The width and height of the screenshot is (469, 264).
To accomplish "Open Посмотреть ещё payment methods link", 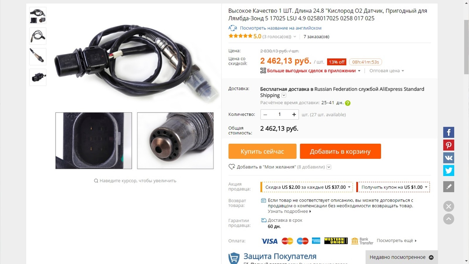I will [x=397, y=241].
